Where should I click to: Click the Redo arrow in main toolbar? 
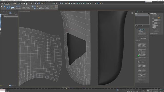(x=3, y=3)
